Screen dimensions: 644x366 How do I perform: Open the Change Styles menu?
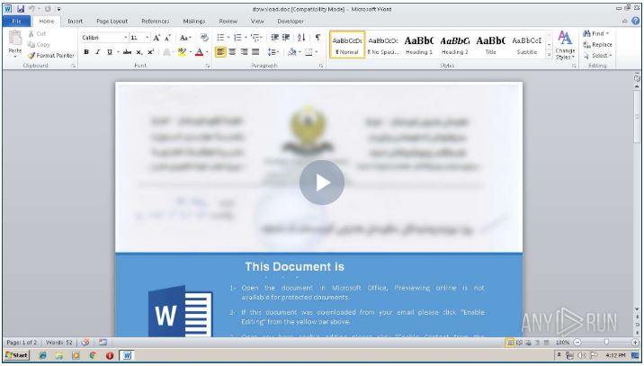tap(565, 46)
